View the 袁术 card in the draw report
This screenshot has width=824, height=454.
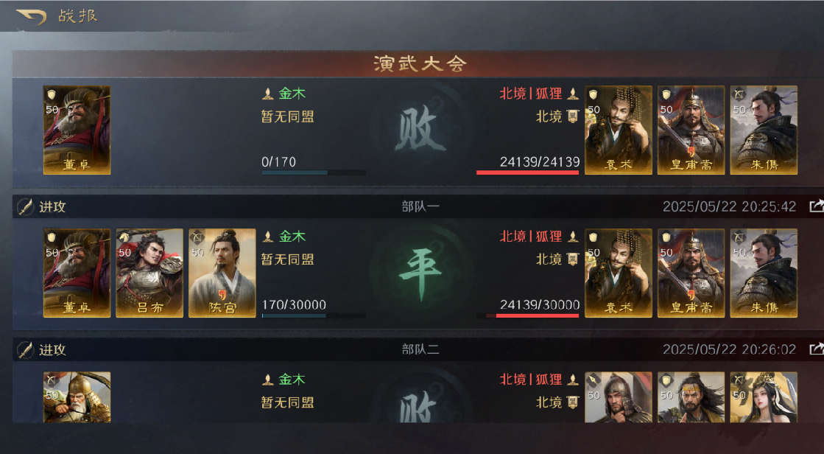click(618, 273)
